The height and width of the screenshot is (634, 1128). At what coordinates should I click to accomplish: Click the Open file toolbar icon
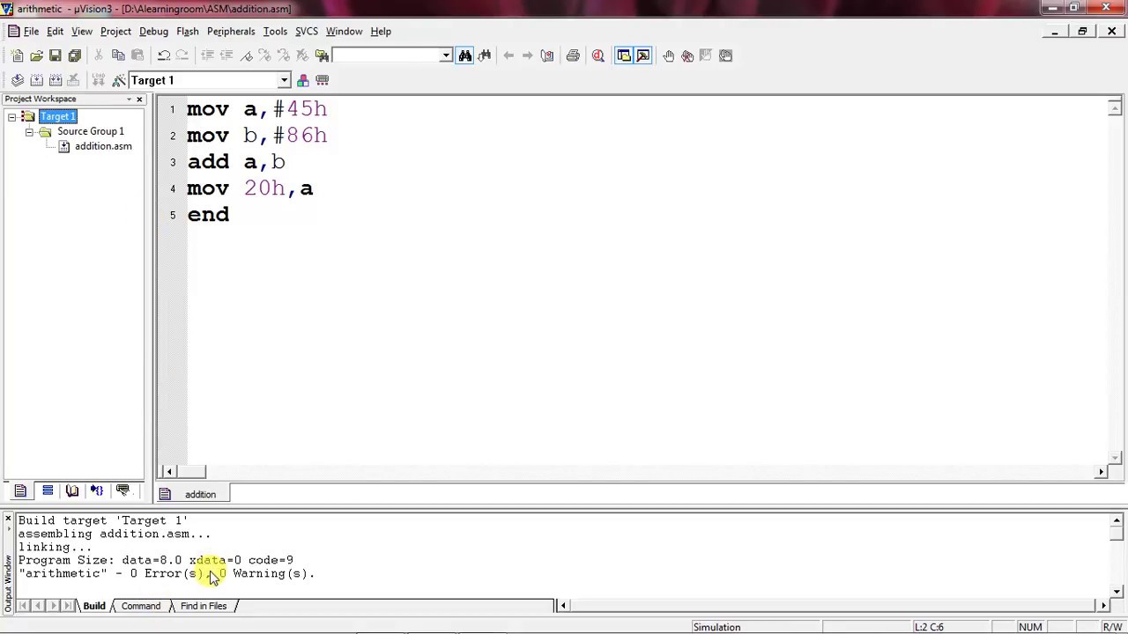click(x=36, y=55)
